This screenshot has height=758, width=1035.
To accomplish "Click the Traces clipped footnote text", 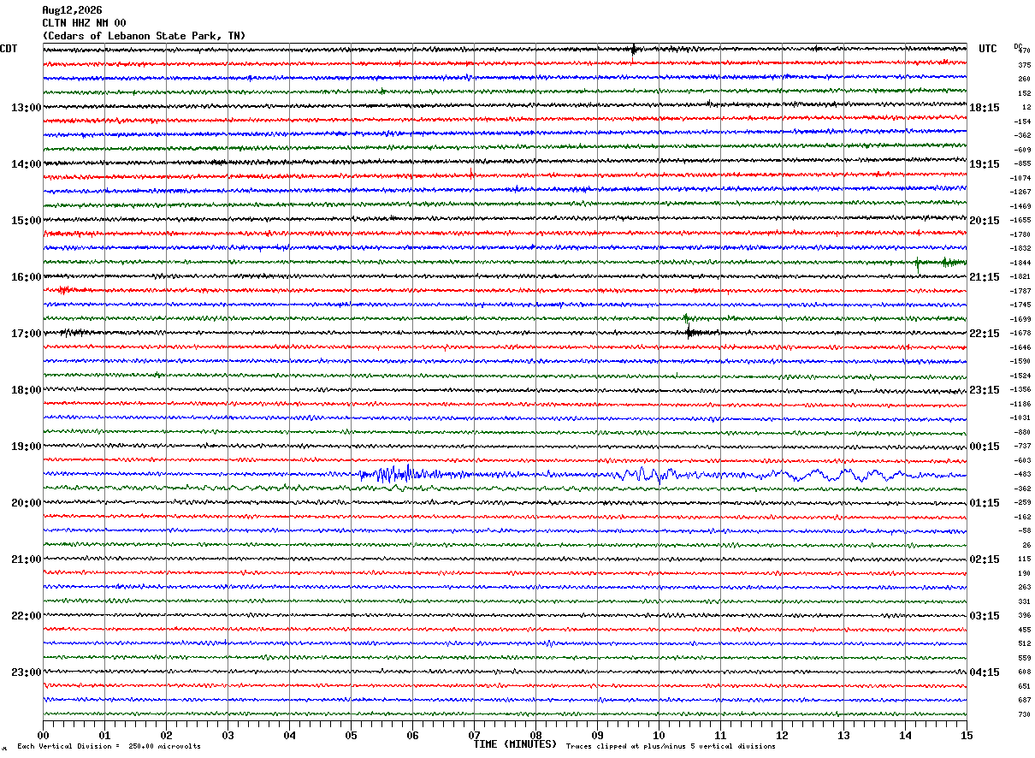I will [671, 747].
